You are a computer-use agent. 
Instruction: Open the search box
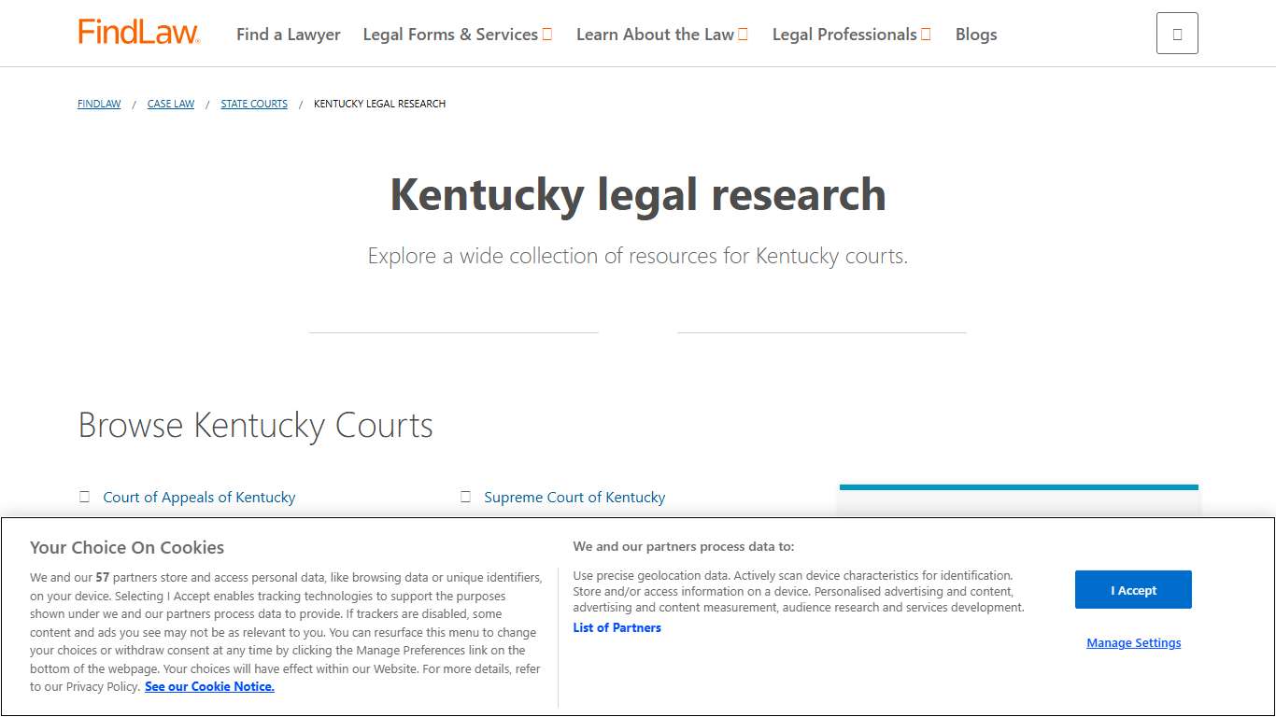point(1176,33)
